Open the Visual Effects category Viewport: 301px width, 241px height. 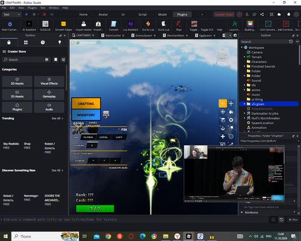click(x=49, y=81)
